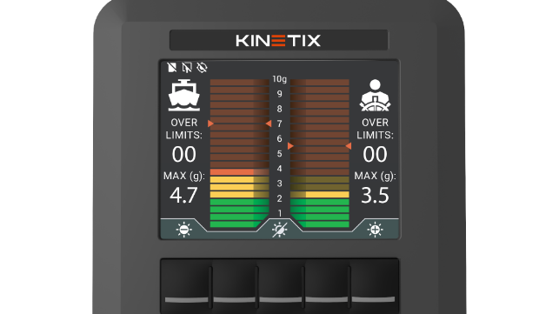Select the boat vessel icon
The width and height of the screenshot is (559, 314).
pyautogui.click(x=183, y=96)
